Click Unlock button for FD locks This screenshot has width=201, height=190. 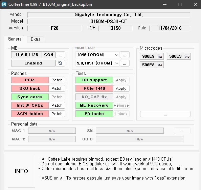click(x=121, y=114)
